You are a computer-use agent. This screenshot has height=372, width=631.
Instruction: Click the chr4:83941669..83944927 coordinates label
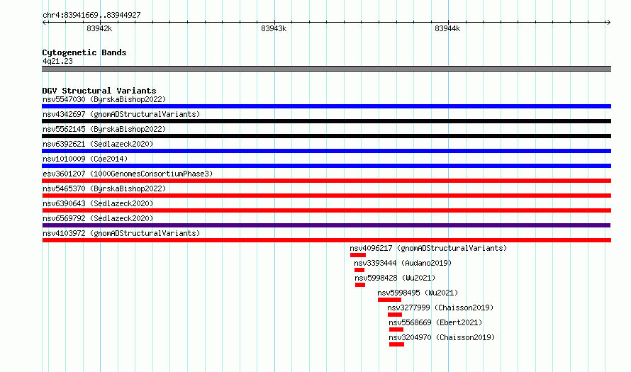pyautogui.click(x=91, y=15)
